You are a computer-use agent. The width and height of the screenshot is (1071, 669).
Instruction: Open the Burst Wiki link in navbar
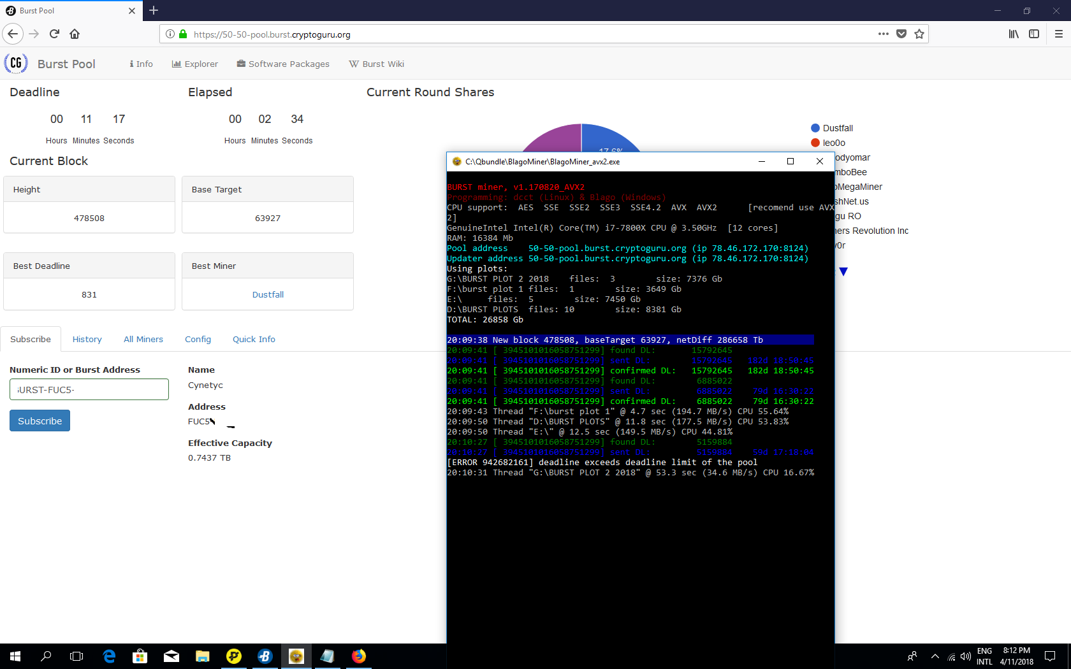click(x=377, y=64)
